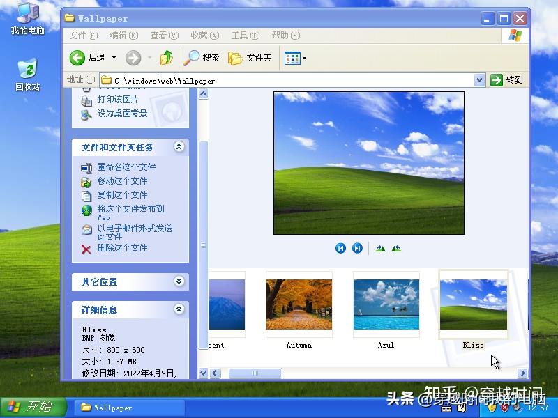Open the Forward history dropdown arrow
Screen dimensions: 558x418
(x=150, y=58)
